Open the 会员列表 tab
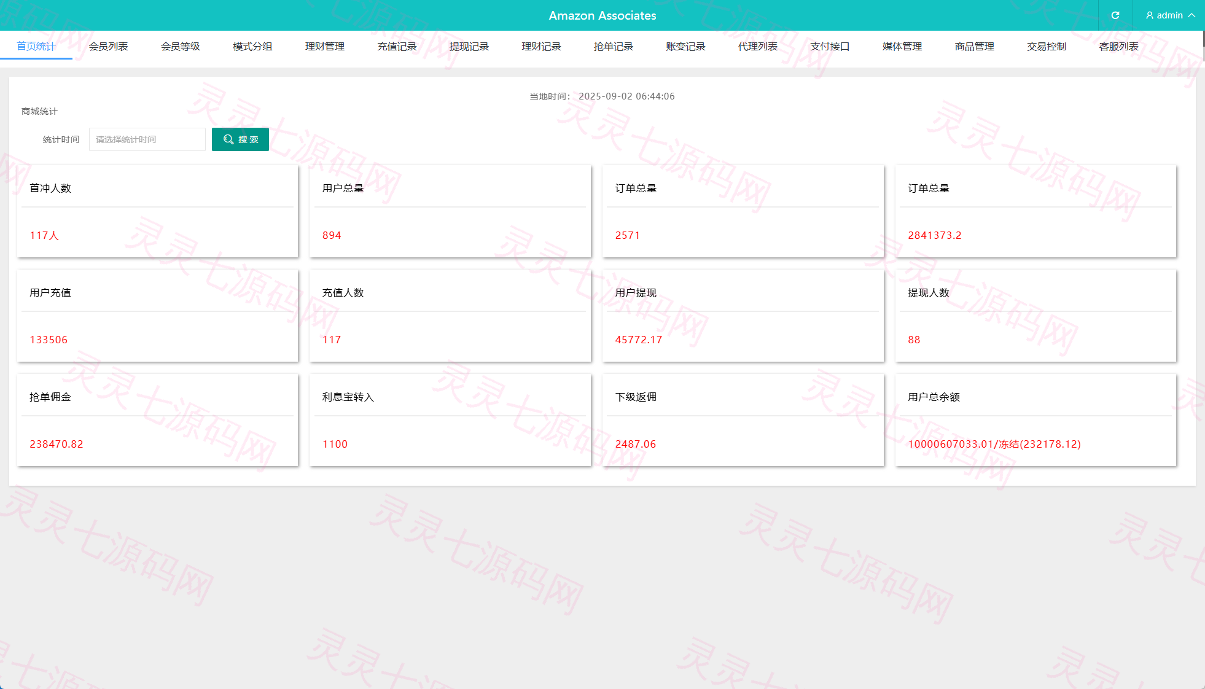 [108, 46]
